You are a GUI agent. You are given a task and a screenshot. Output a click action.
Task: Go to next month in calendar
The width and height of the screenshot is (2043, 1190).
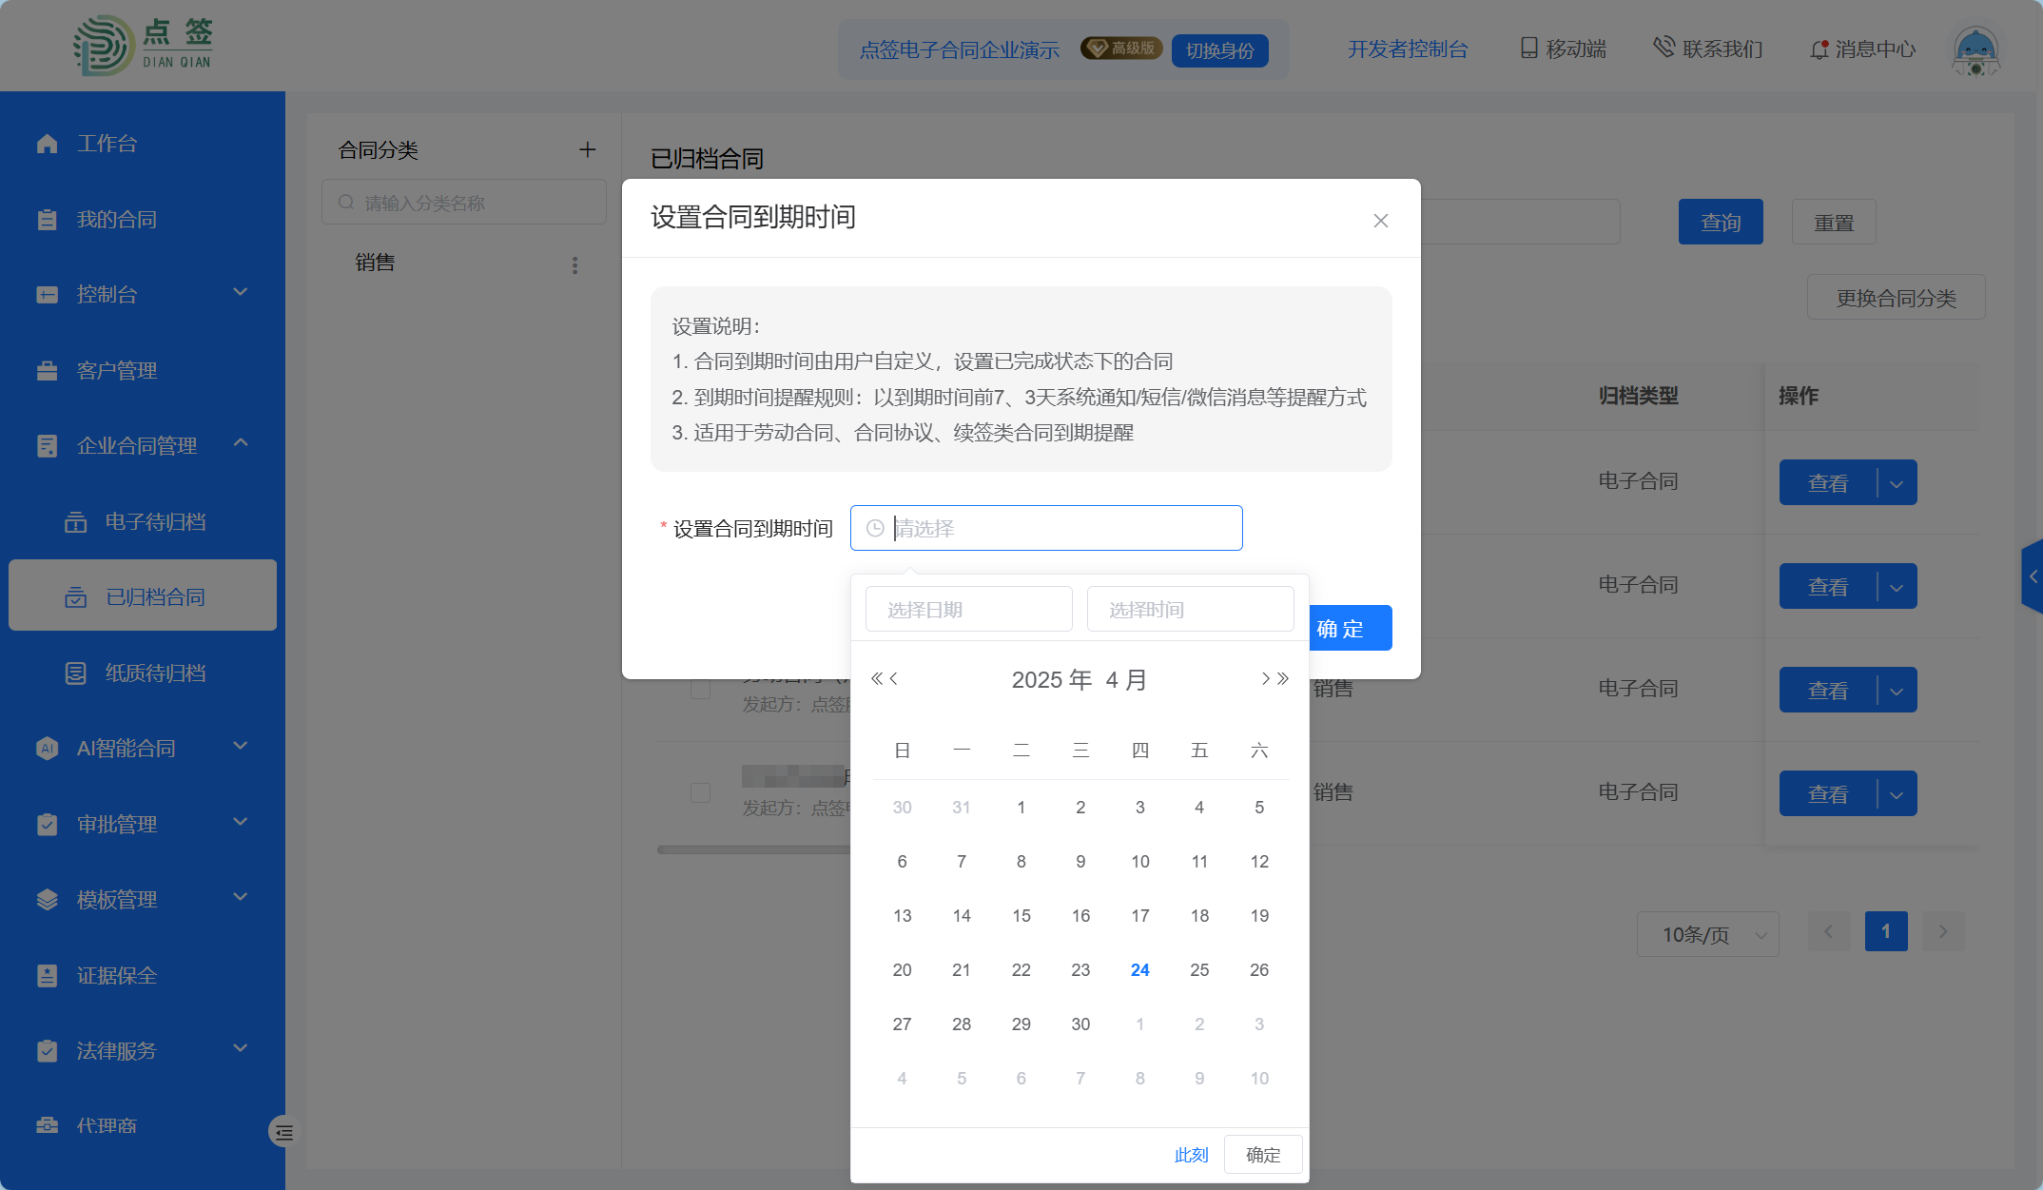[x=1265, y=678]
